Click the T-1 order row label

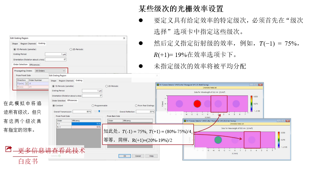(x=64, y=124)
